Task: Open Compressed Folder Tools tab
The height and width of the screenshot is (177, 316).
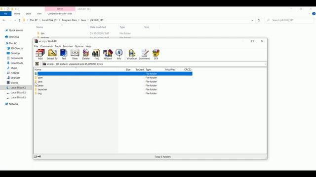Action: tap(60, 14)
